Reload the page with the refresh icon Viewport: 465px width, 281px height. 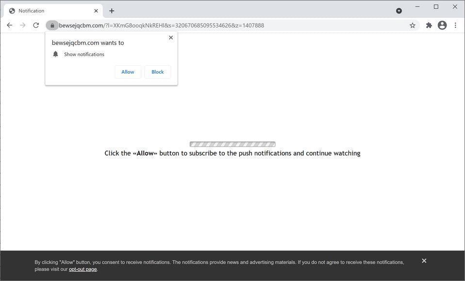[35, 25]
